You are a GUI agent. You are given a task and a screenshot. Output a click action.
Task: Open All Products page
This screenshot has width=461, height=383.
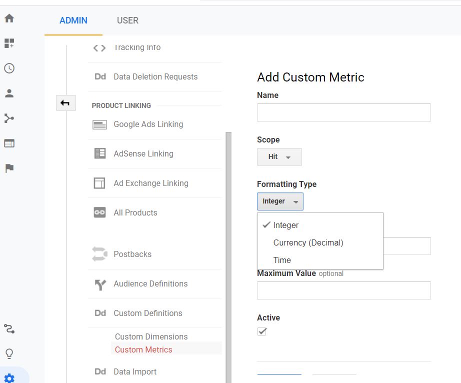click(x=135, y=212)
